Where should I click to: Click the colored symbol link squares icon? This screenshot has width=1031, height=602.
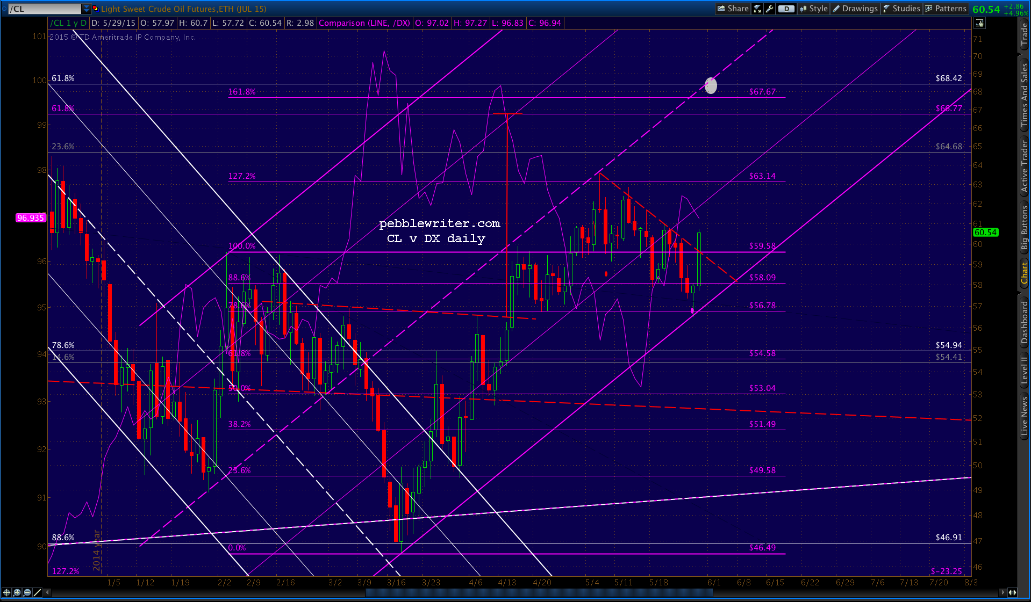click(96, 9)
